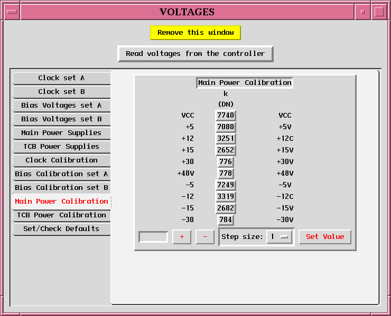Open the Bias Calibration set B tab
391x316 pixels.
(x=61, y=188)
